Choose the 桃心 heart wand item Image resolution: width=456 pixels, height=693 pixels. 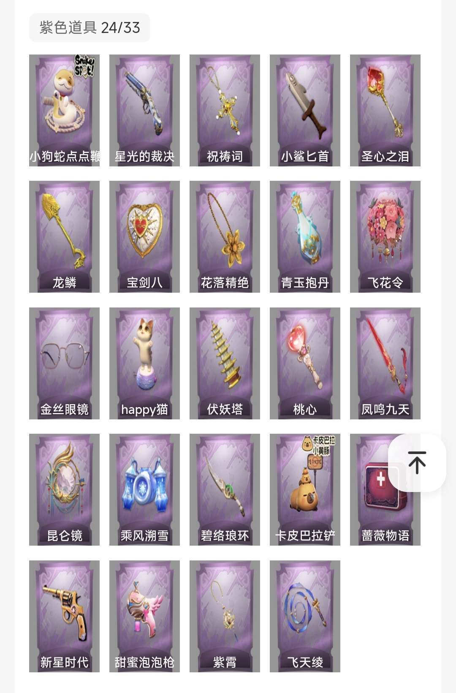[x=305, y=363]
